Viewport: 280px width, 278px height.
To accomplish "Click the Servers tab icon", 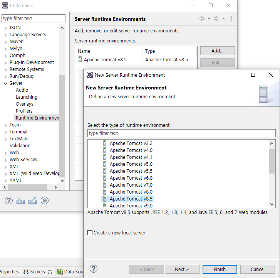I will [26, 272].
